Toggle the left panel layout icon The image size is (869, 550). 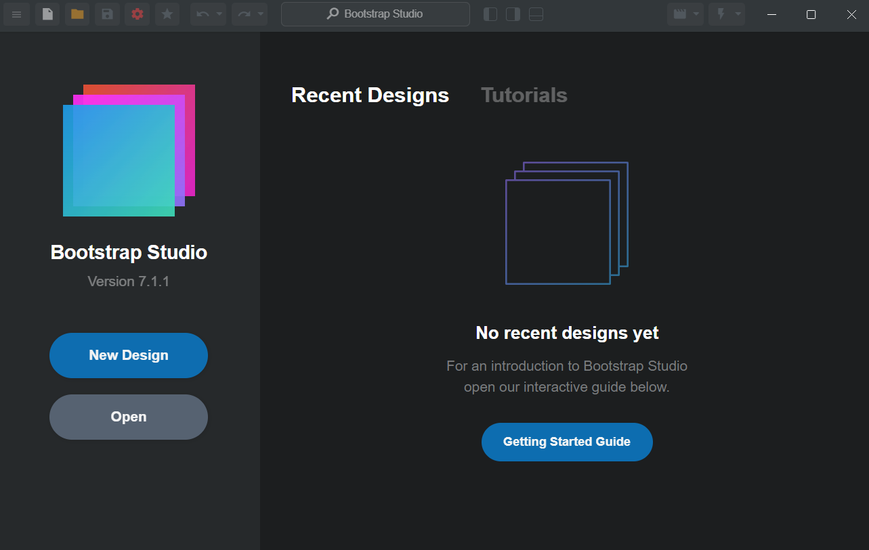[x=490, y=14]
